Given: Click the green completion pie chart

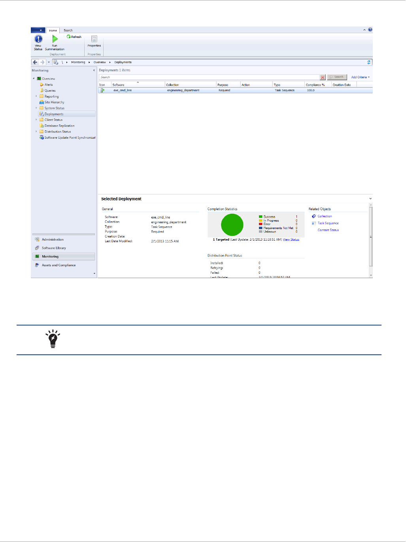Looking at the screenshot, I should coord(232,225).
